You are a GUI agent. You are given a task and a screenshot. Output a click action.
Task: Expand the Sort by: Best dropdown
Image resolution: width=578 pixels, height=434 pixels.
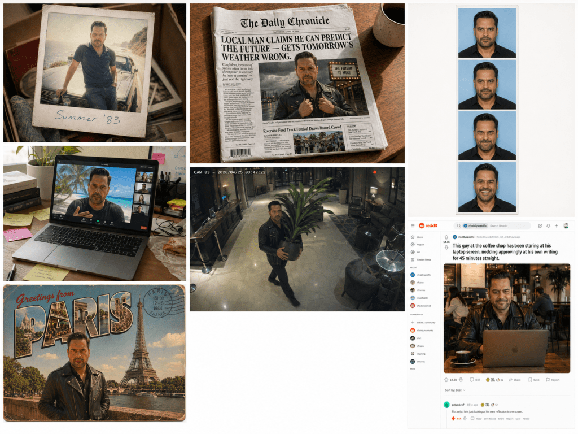(x=455, y=390)
